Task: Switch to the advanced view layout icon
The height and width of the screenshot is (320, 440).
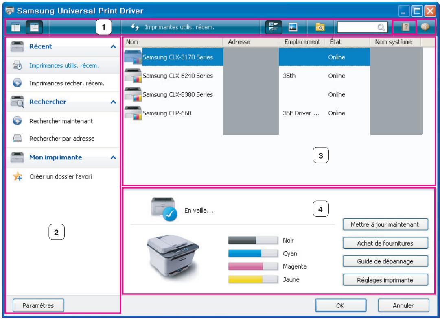Action: 34,27
